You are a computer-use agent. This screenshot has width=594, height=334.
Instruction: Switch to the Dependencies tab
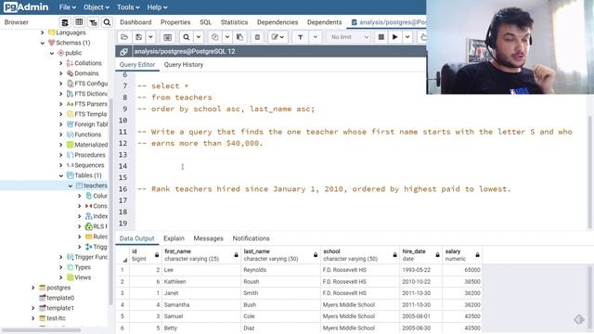pyautogui.click(x=278, y=22)
